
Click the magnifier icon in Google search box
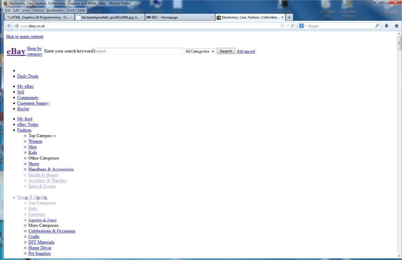coord(377,26)
